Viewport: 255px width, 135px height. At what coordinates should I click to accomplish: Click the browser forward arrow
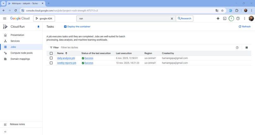9,10
